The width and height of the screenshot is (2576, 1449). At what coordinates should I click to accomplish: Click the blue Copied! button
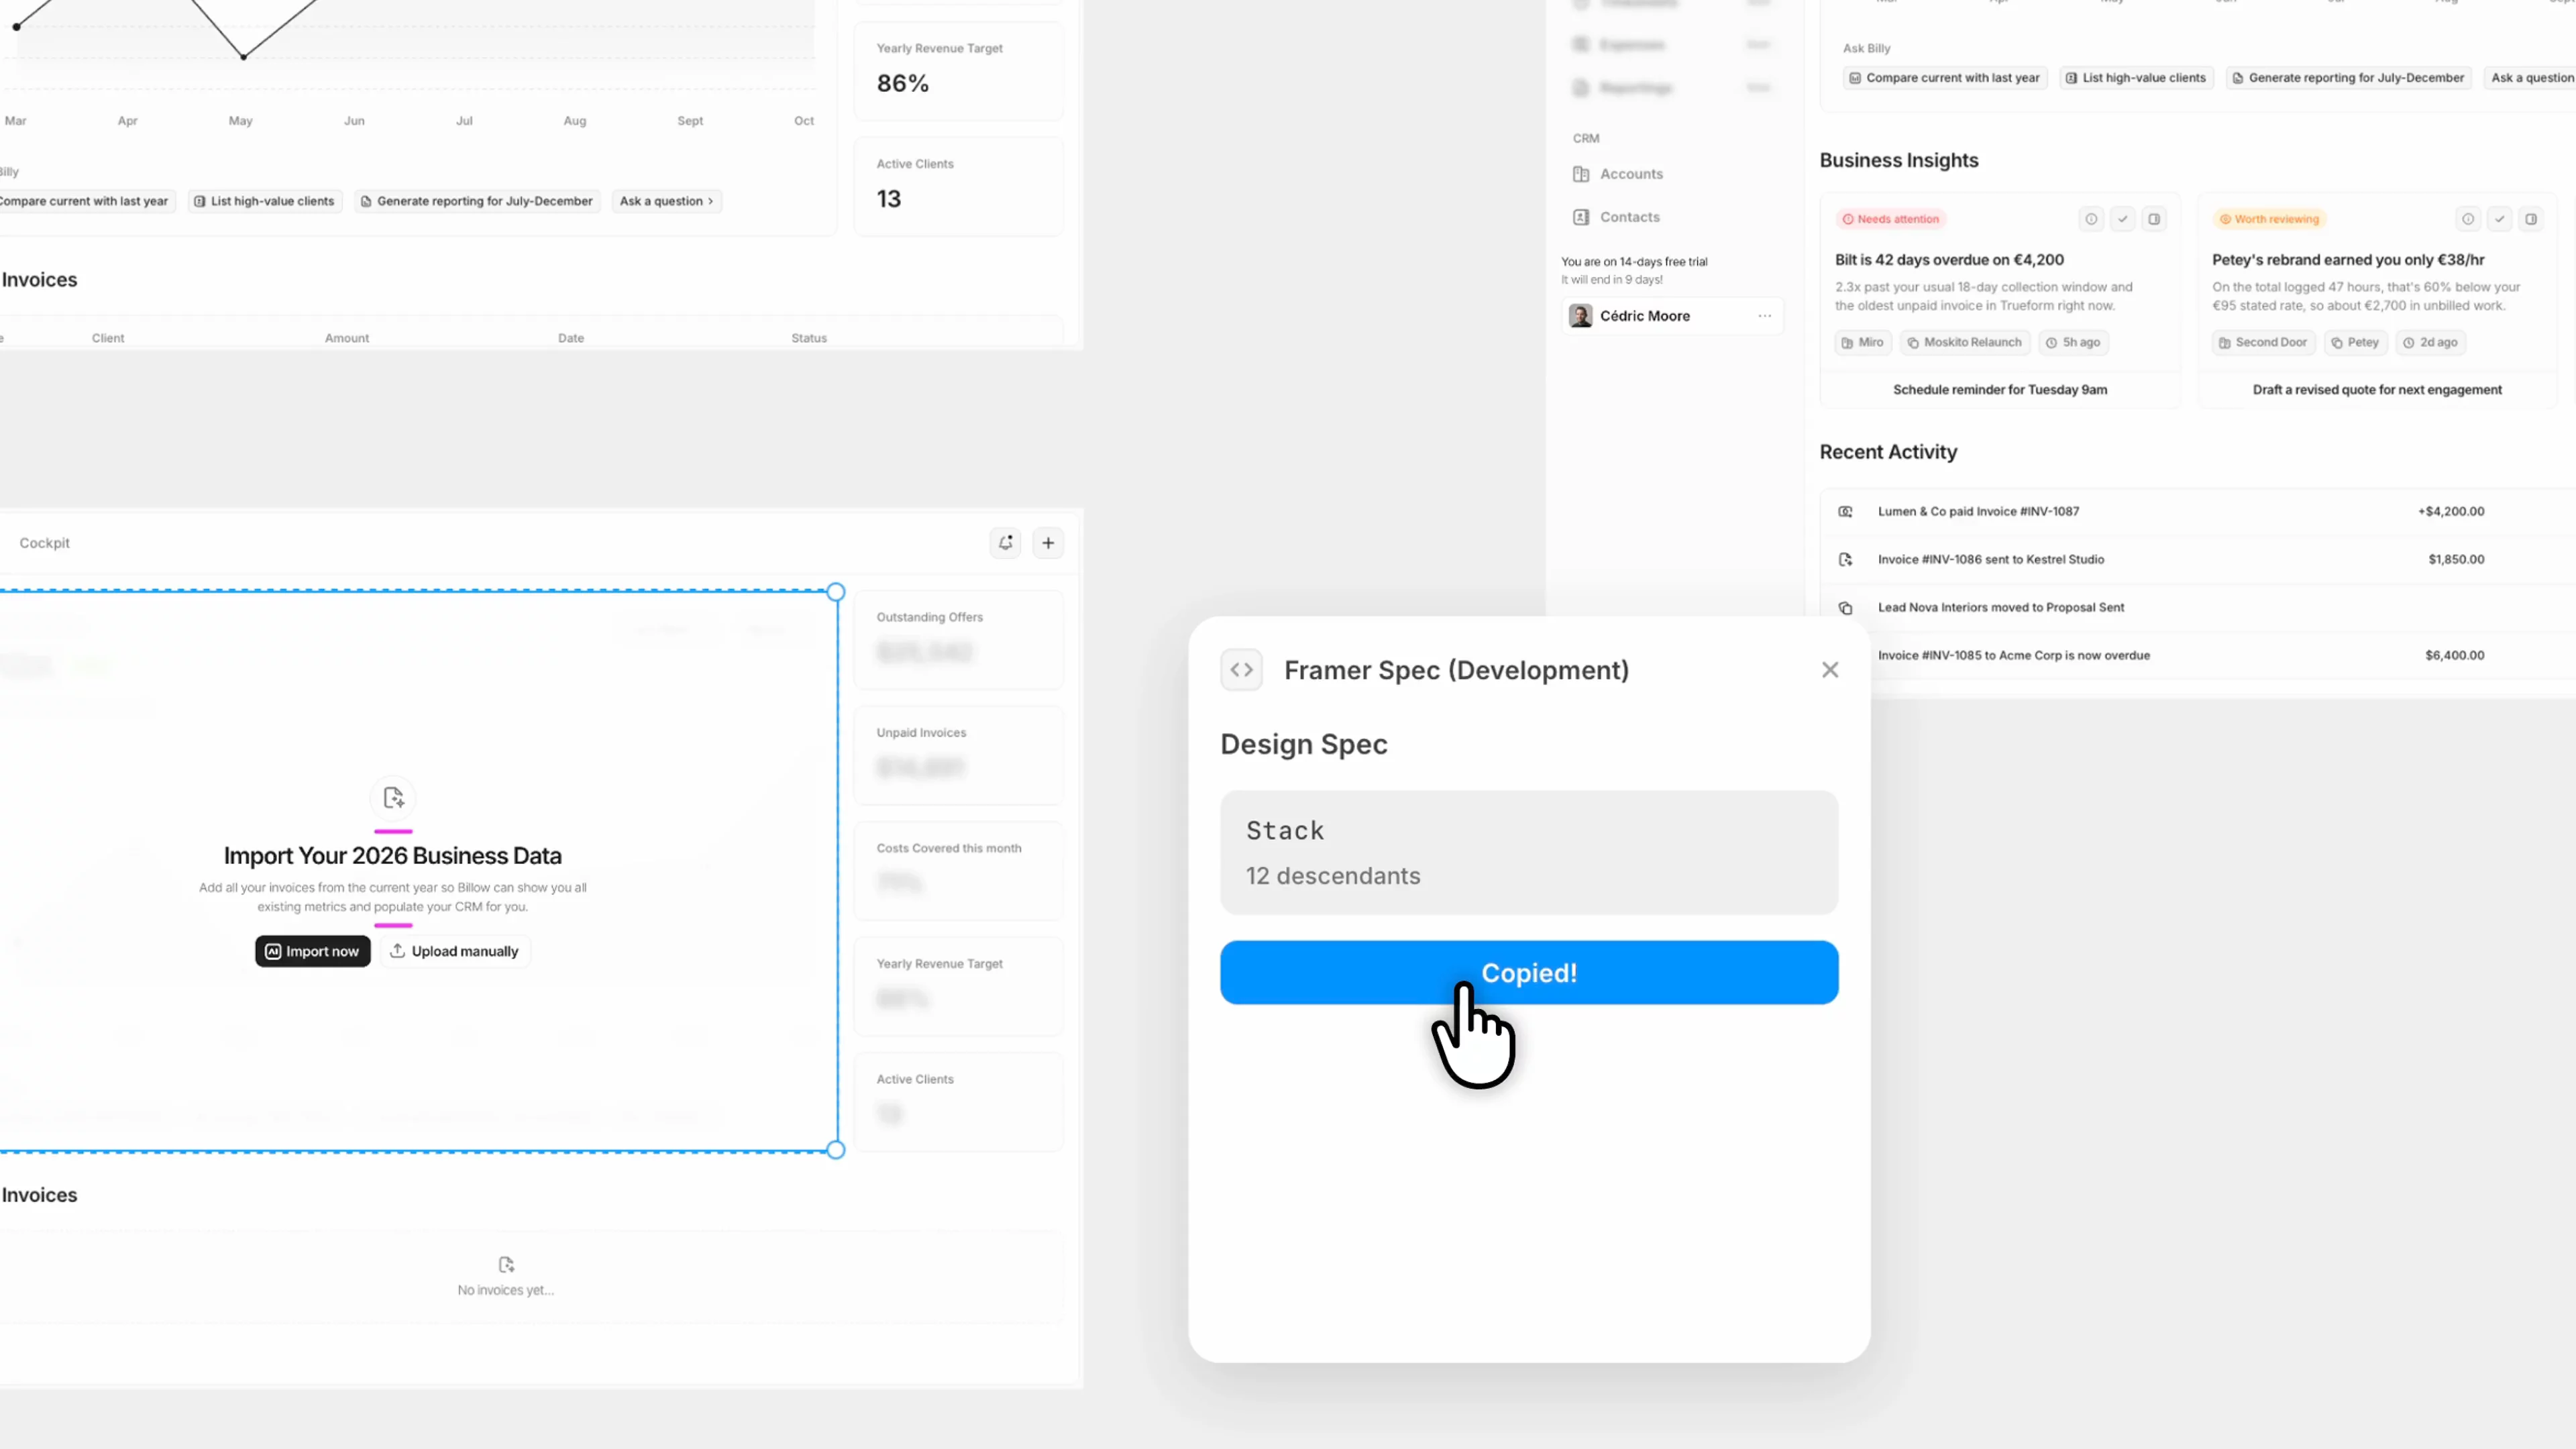1528,972
